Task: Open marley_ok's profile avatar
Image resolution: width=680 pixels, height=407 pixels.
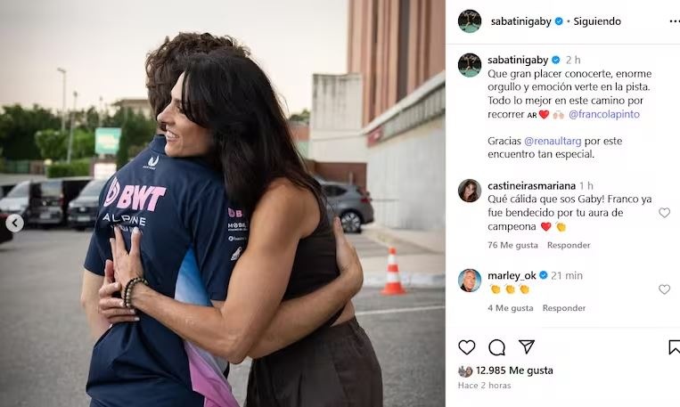Action: tap(470, 281)
